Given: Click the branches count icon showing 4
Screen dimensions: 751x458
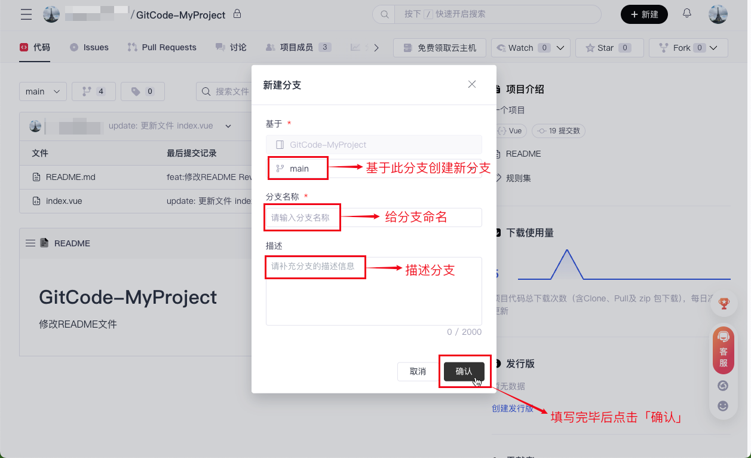Looking at the screenshot, I should click(94, 91).
